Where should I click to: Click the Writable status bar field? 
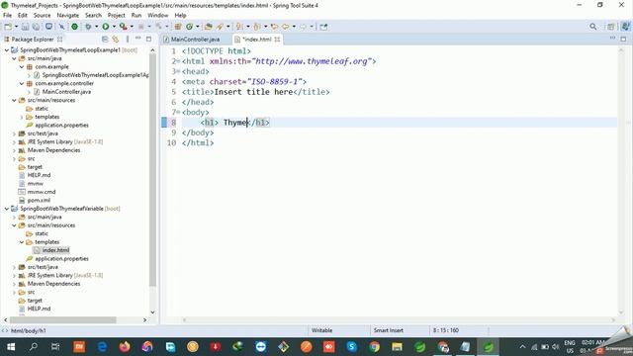[321, 330]
